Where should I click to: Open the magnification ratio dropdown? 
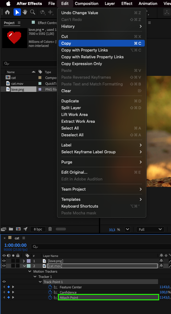pyautogui.click(x=127, y=229)
